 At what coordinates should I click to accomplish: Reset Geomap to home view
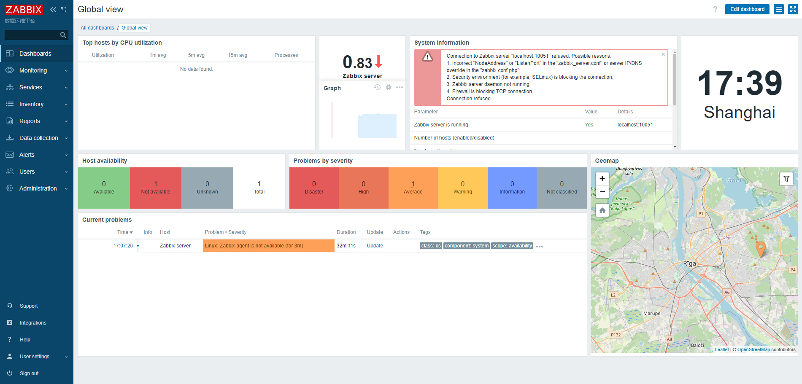pyautogui.click(x=602, y=210)
